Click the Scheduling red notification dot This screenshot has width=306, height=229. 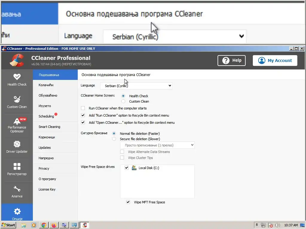[x=56, y=114]
